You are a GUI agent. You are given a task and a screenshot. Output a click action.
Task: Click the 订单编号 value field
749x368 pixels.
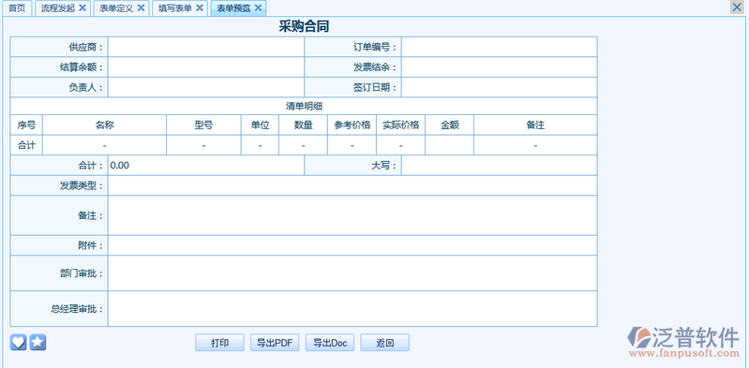coord(499,47)
